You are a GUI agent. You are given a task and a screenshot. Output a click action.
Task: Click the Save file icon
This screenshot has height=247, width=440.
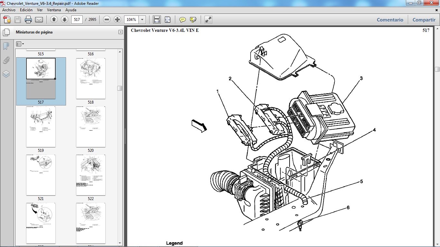(x=18, y=20)
